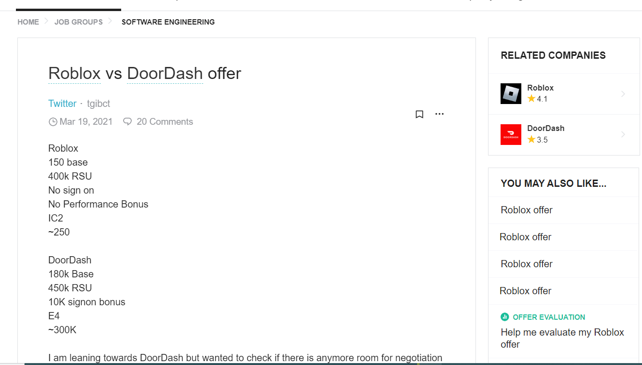Bookmark this post with the bookmark icon
This screenshot has width=642, height=365.
click(x=419, y=114)
